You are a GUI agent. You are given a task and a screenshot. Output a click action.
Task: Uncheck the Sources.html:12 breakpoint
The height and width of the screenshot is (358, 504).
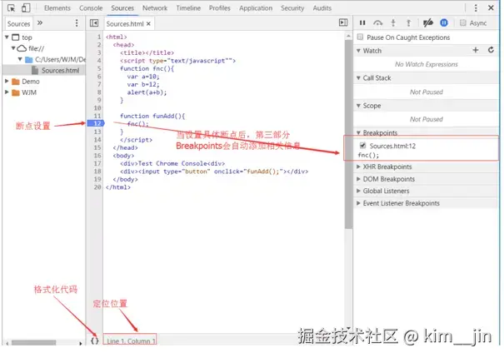coord(363,146)
